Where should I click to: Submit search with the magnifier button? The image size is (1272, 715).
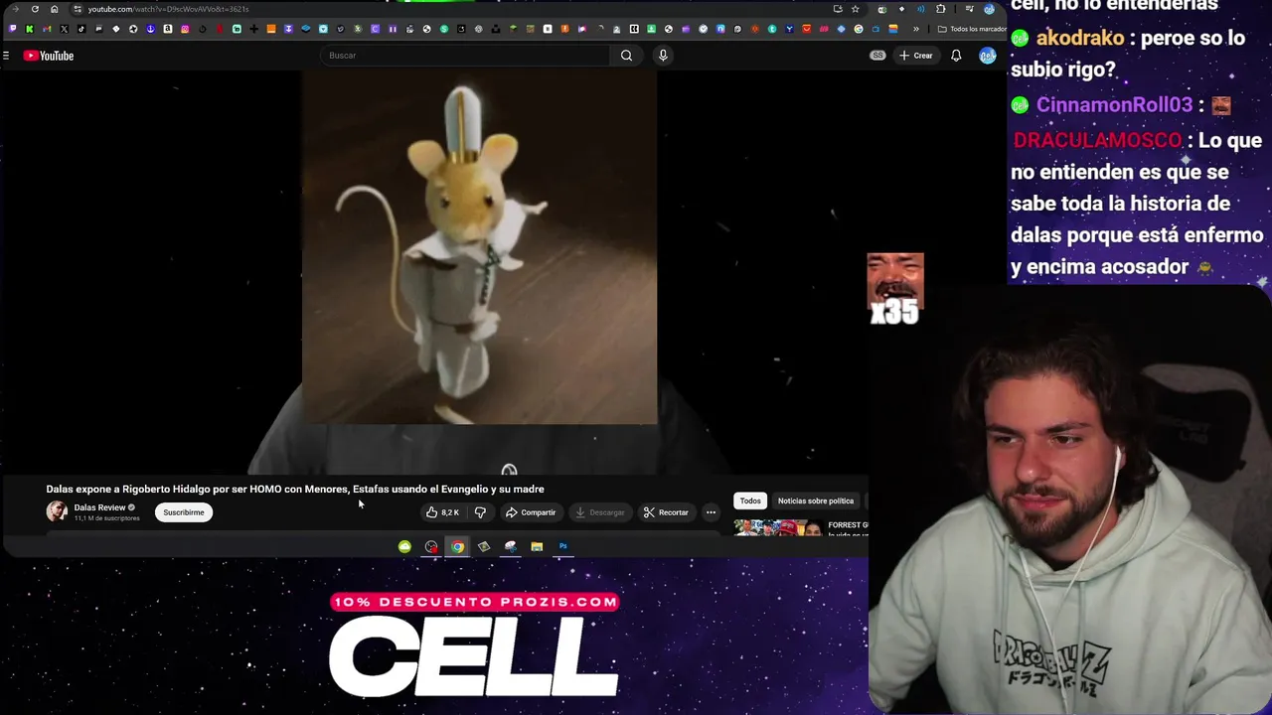click(626, 56)
